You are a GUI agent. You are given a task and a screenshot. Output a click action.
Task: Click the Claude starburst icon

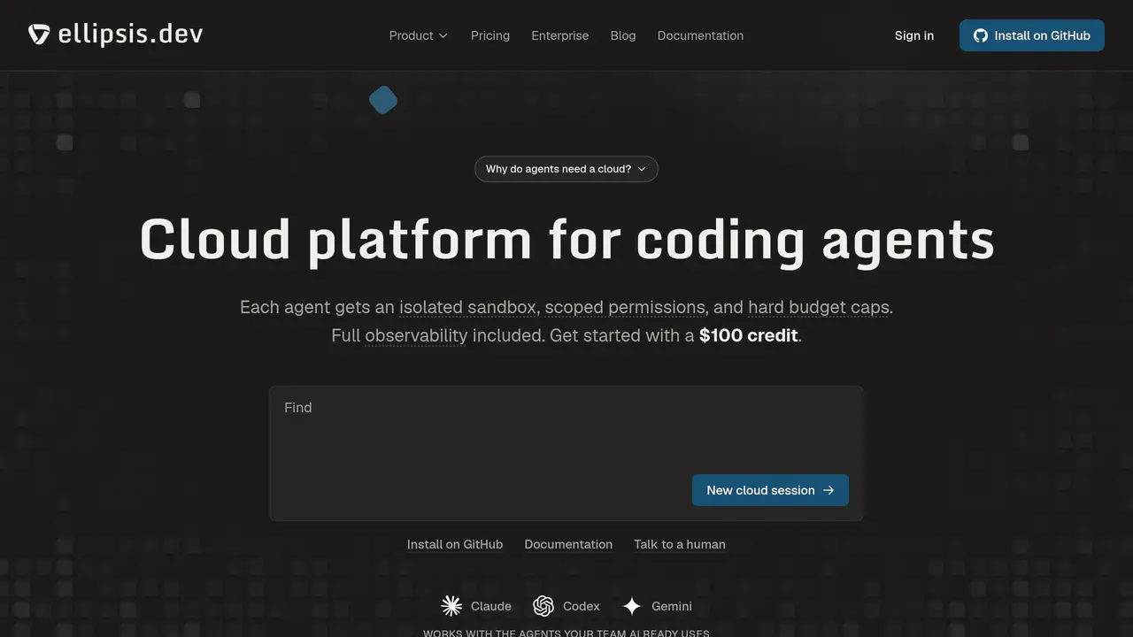[x=451, y=606]
